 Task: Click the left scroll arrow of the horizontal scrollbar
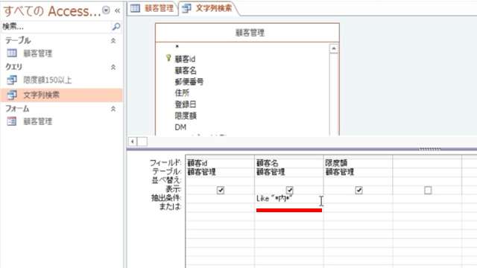(x=133, y=141)
